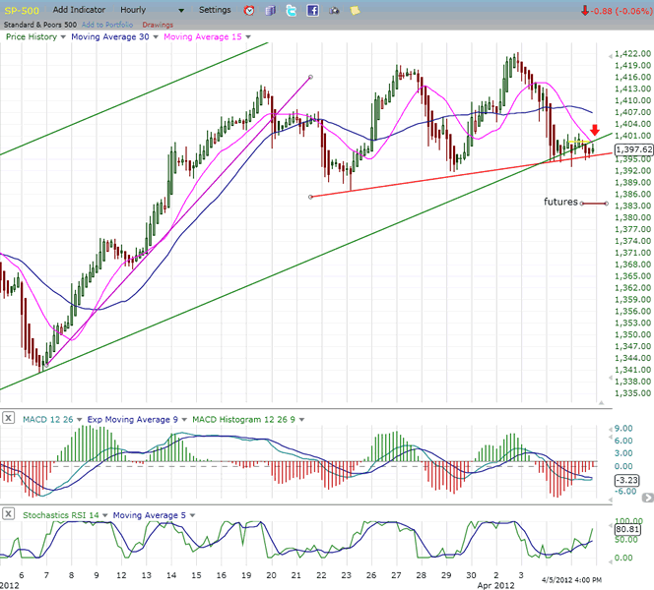Open the yellow sticky note icon
Screen dimensions: 654x590
click(x=355, y=11)
